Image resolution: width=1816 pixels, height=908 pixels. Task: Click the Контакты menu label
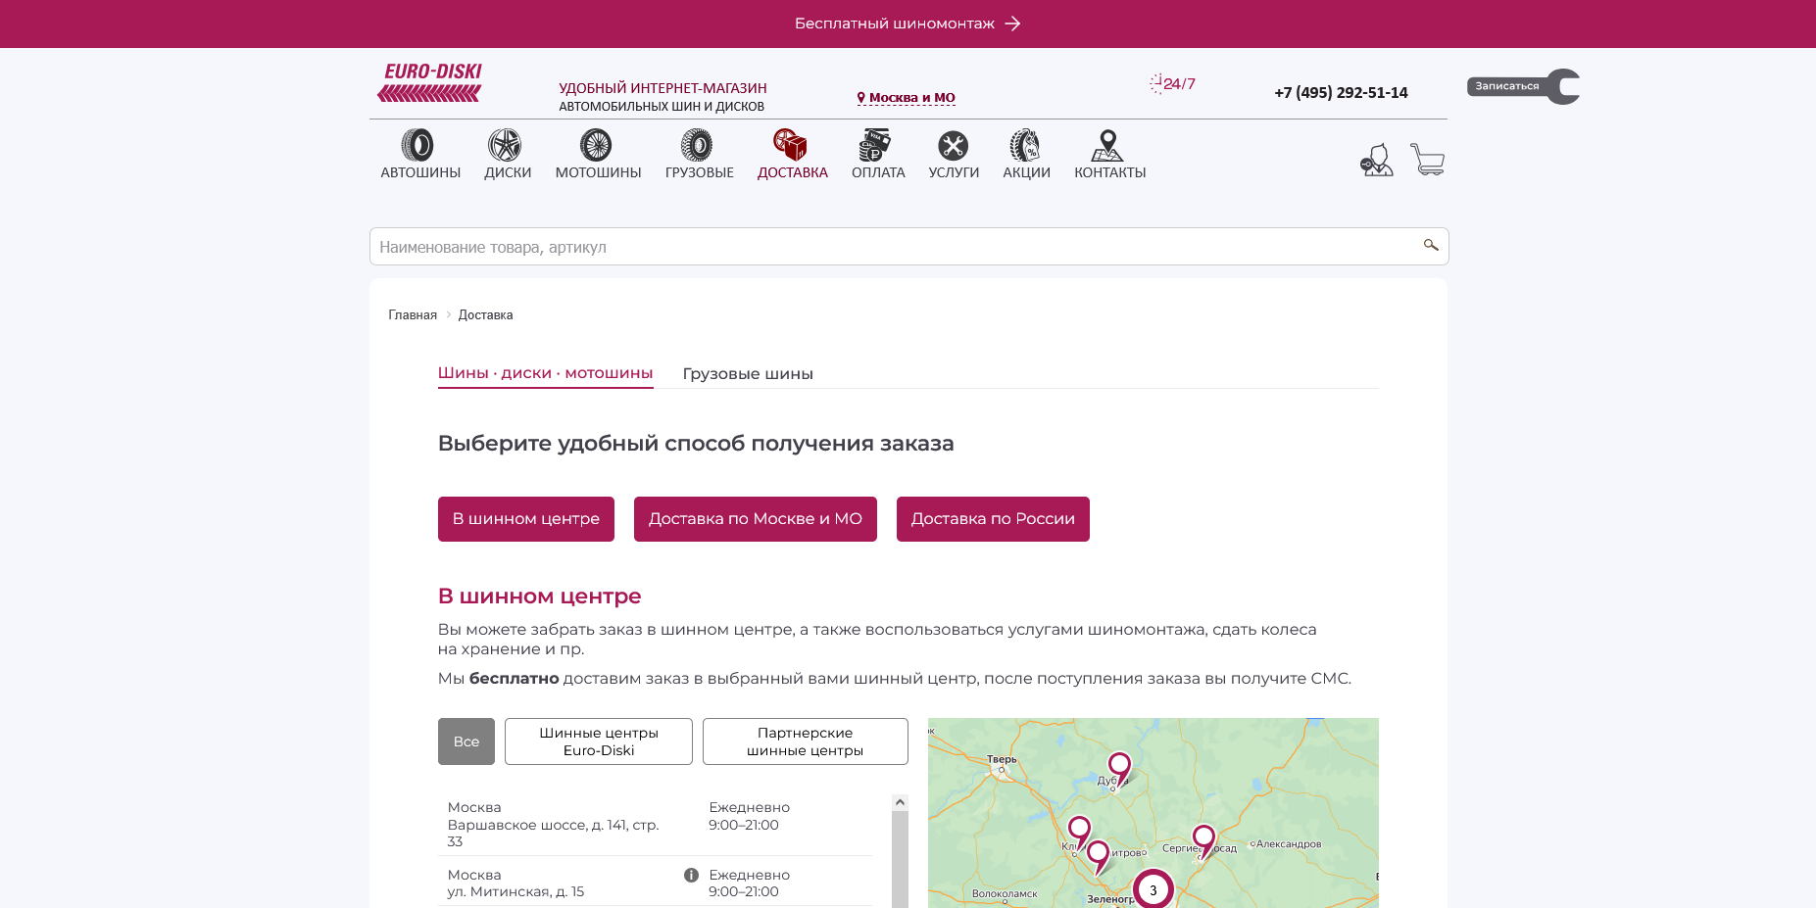pos(1109,173)
